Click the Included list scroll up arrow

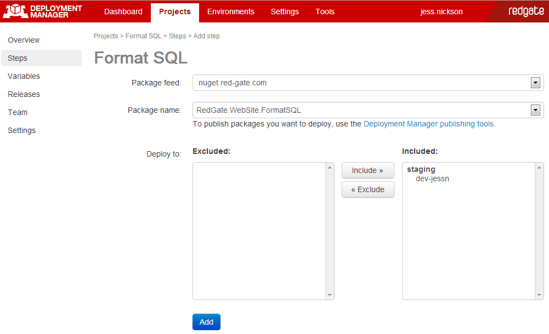pos(539,168)
